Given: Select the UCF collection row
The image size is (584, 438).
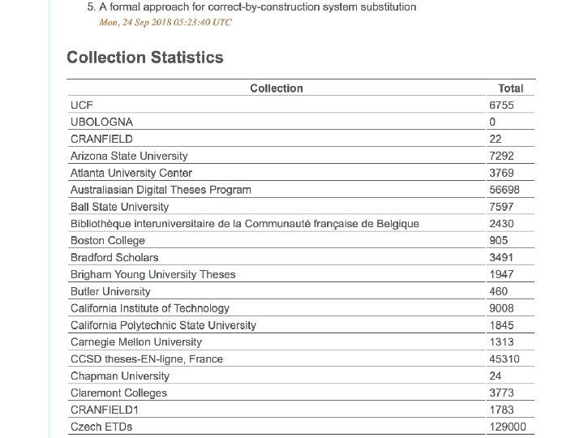Looking at the screenshot, I should pyautogui.click(x=301, y=105).
